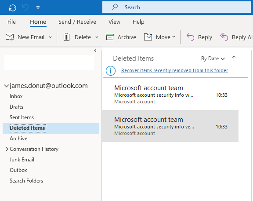Click the Reply button label
The height and width of the screenshot is (201, 253).
(x=205, y=37)
